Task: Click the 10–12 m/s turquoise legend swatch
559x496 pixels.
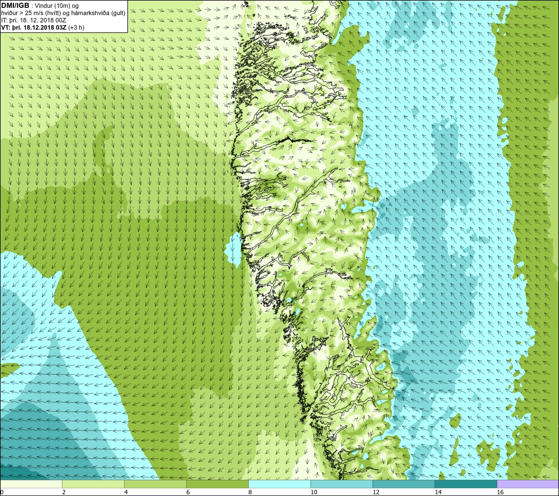Action: click(x=342, y=484)
